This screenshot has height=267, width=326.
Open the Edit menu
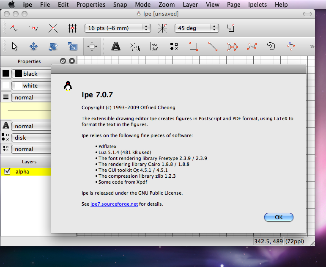point(63,5)
